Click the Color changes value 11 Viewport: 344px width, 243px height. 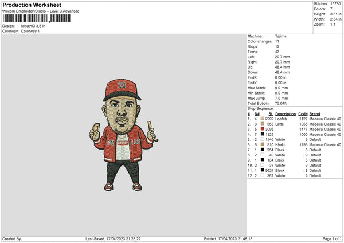(x=277, y=41)
